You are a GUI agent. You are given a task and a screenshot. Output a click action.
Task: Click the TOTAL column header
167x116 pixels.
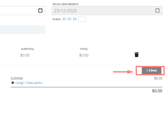pyautogui.click(x=84, y=49)
